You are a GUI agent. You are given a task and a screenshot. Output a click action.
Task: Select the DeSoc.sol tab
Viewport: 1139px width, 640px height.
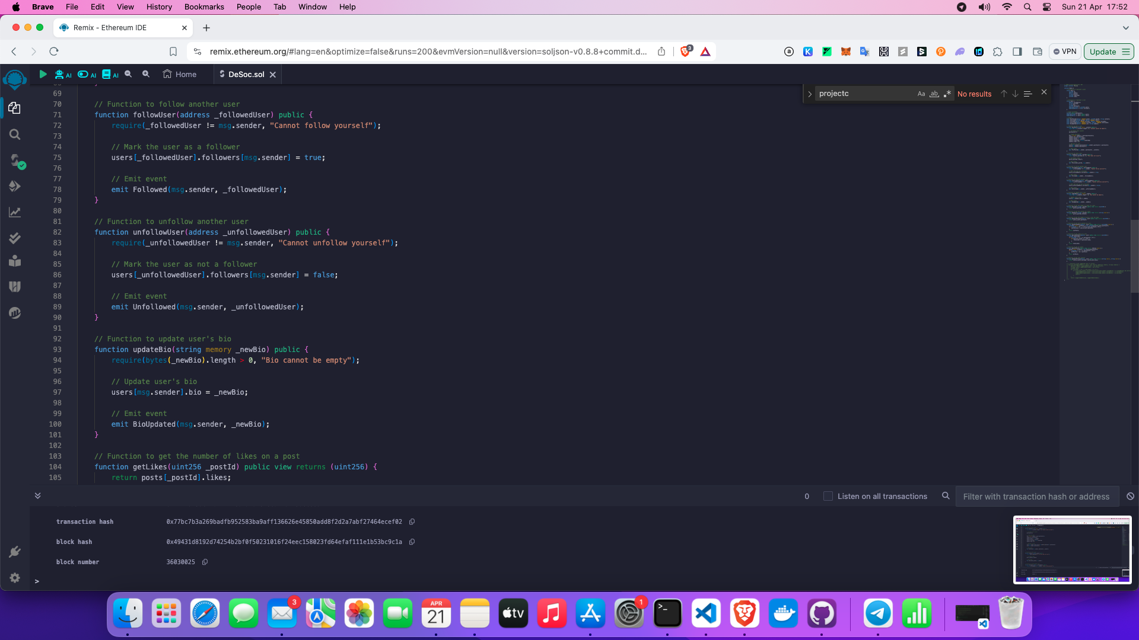(246, 73)
